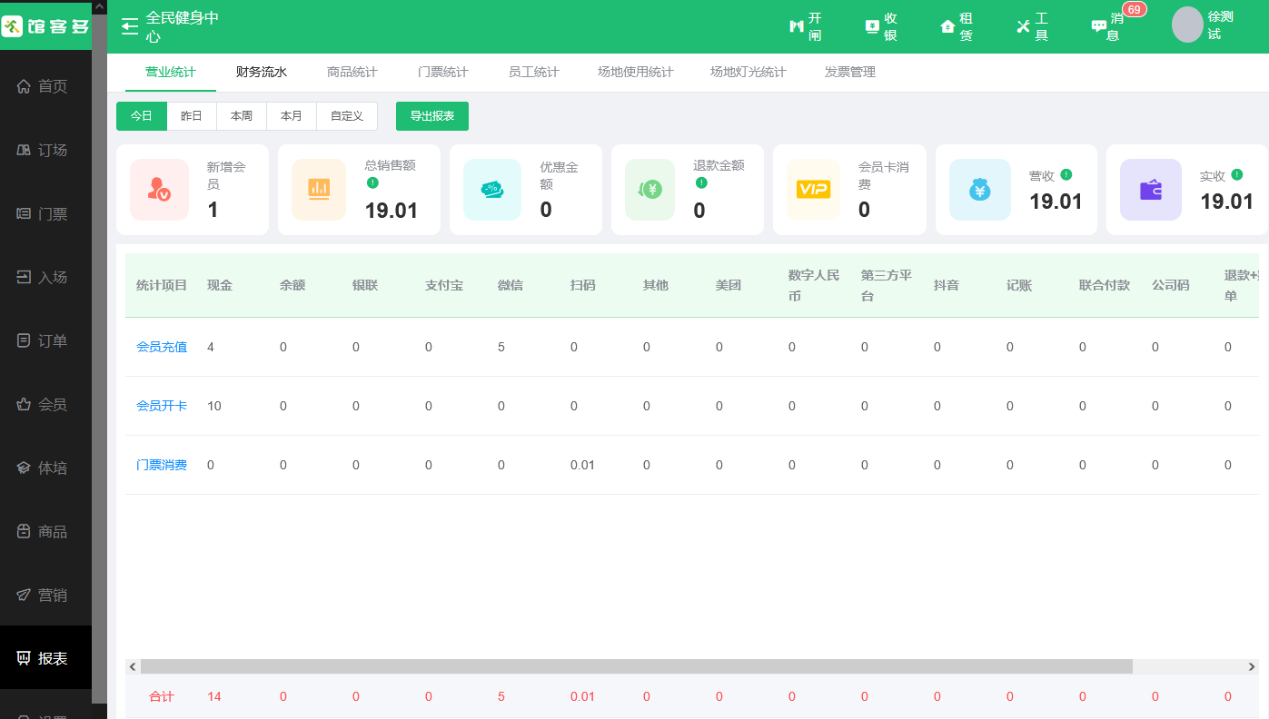Click the horizontal scrollbar thumb under table
The image size is (1269, 719).
click(637, 666)
